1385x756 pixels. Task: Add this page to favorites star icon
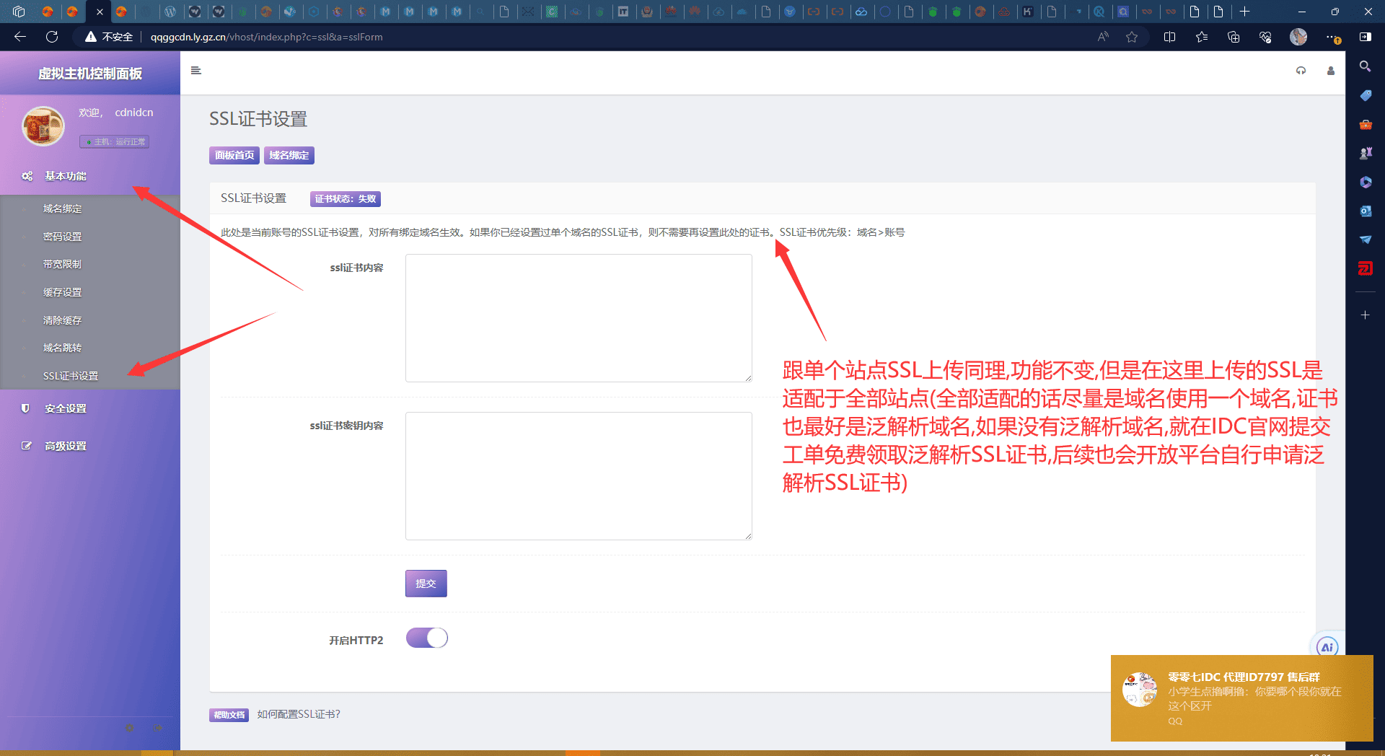point(1132,37)
